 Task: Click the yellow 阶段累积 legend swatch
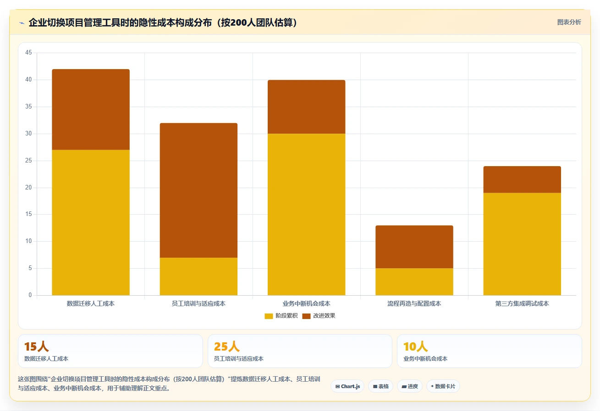[269, 316]
